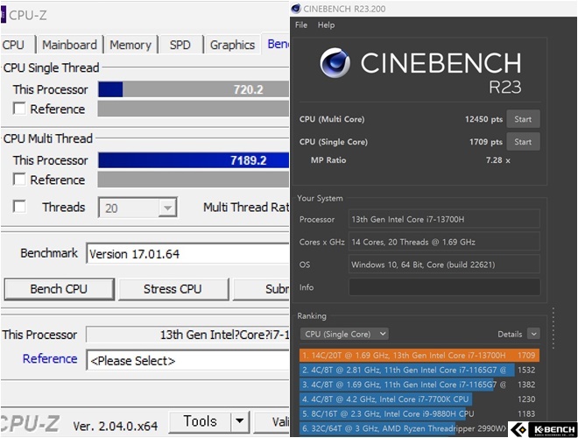The image size is (578, 438).
Task: Click the Ver. 2.04.0.x64 version text
Action: 116,427
